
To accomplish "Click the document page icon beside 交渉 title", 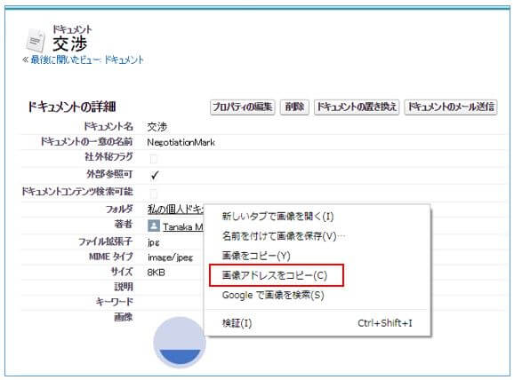I will click(36, 40).
